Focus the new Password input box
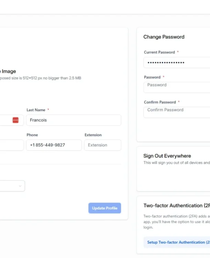Image resolution: width=210 pixels, height=258 pixels. click(177, 87)
